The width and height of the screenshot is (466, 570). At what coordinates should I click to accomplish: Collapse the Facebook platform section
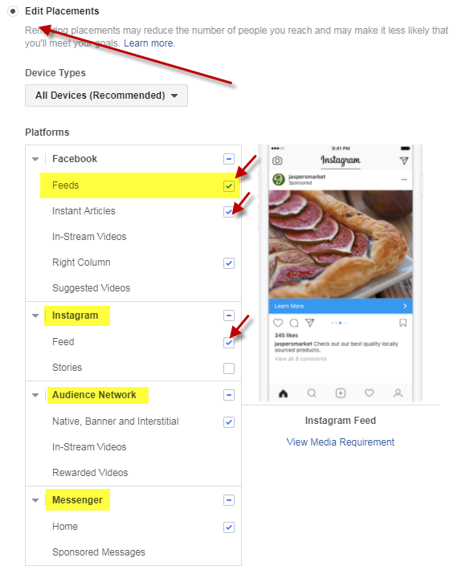pos(35,159)
